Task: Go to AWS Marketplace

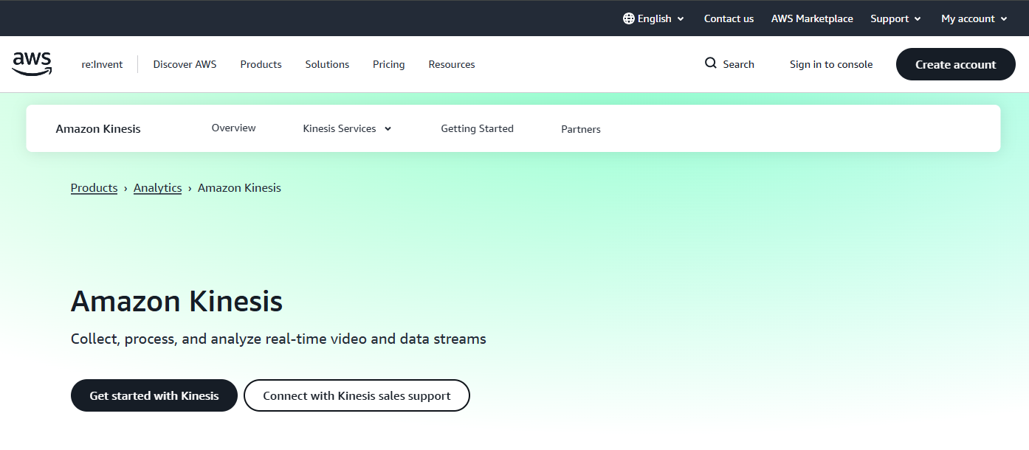Action: point(812,18)
